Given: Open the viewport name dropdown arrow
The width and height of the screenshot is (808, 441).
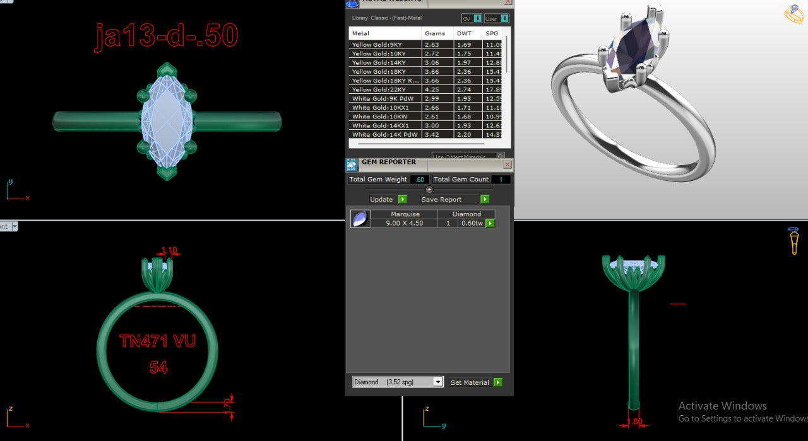Looking at the screenshot, I should click(x=15, y=226).
